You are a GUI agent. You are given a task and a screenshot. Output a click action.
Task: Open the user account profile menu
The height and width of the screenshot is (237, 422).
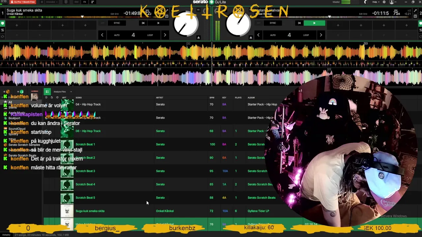392,2
